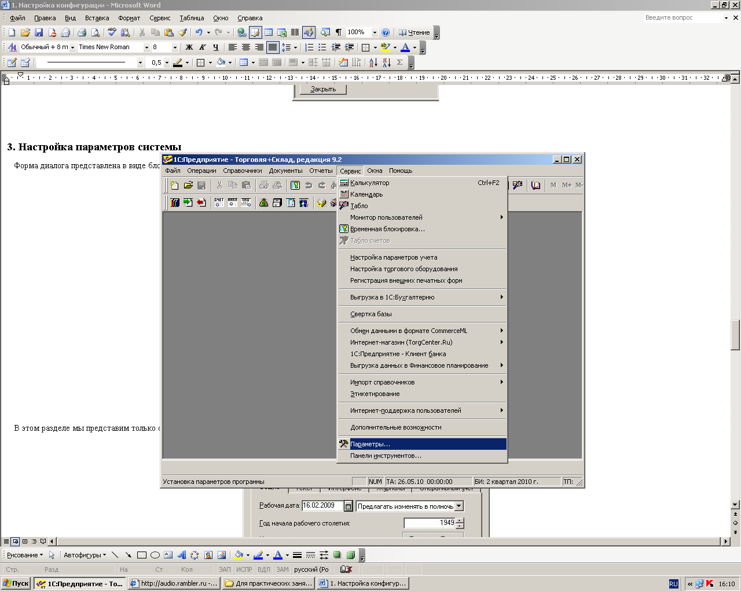Screen dimensions: 741x592
Task: Open the Автофигуры dropdown
Action: (85, 555)
